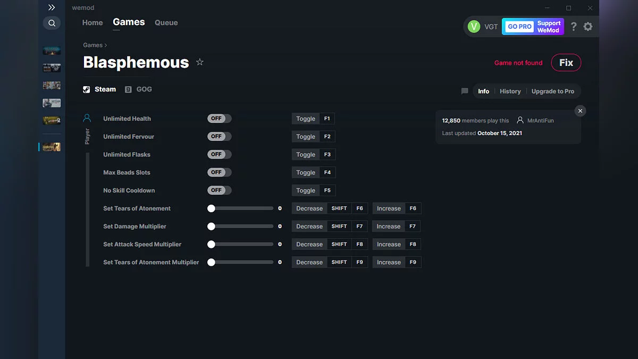Expand the sidebar with double-chevron icon
Screen dimensions: 638x359
pyautogui.click(x=52, y=7)
